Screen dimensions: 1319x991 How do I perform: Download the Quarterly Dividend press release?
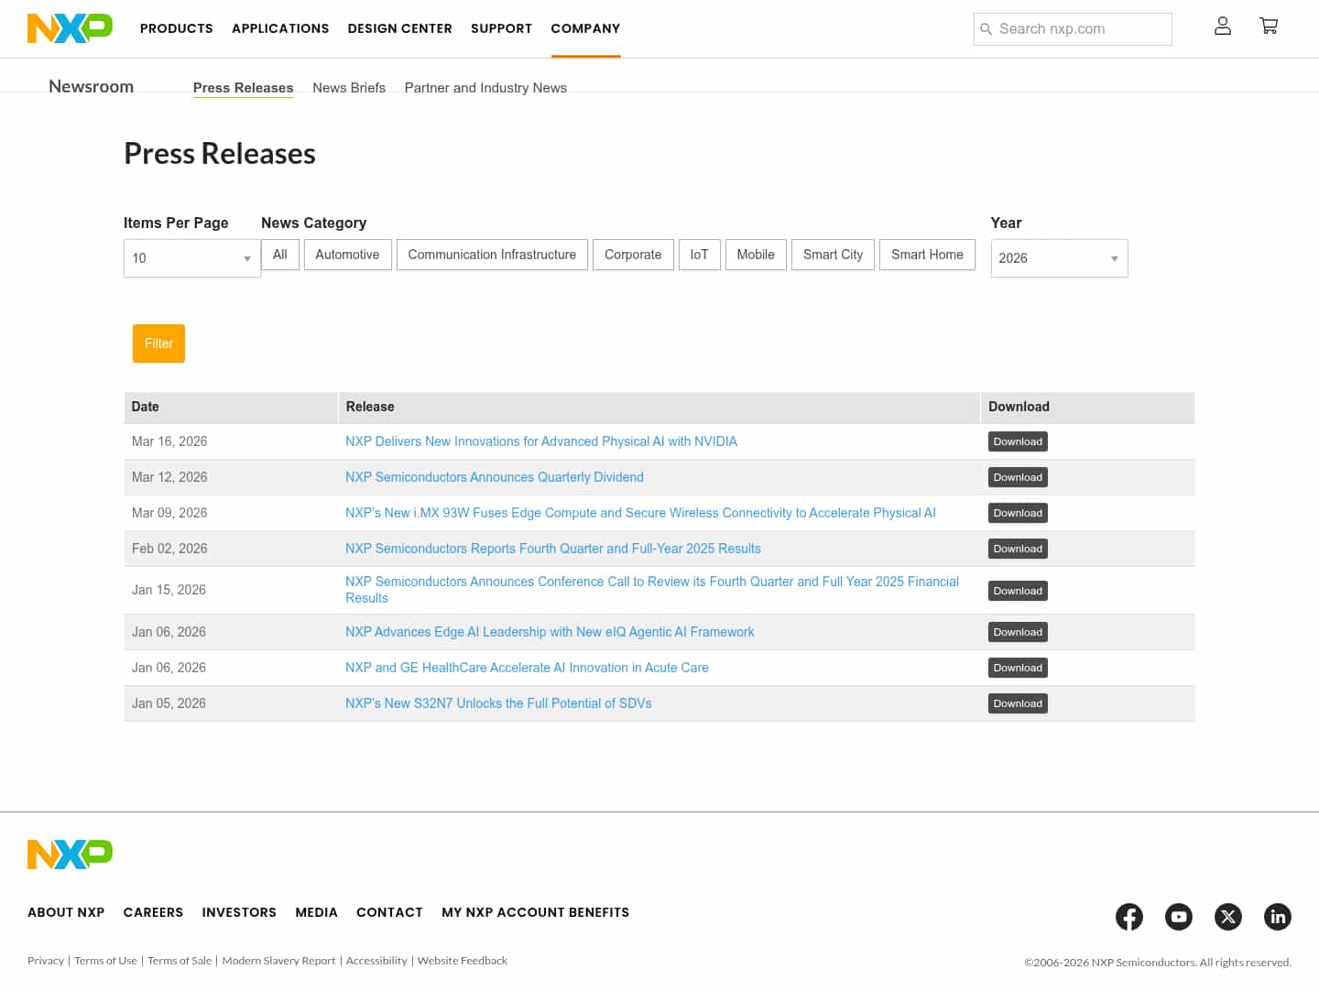coord(1018,477)
